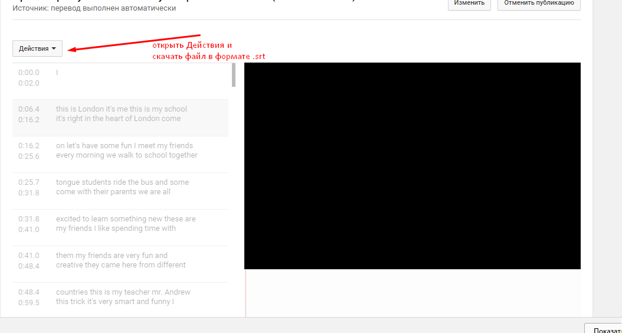
Task: Open the Действия dropdown menu
Action: click(37, 48)
